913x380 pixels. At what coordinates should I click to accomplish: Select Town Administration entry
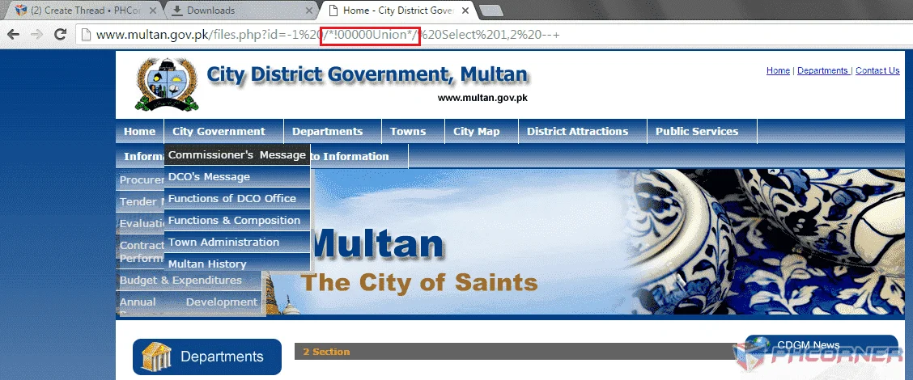(x=237, y=242)
